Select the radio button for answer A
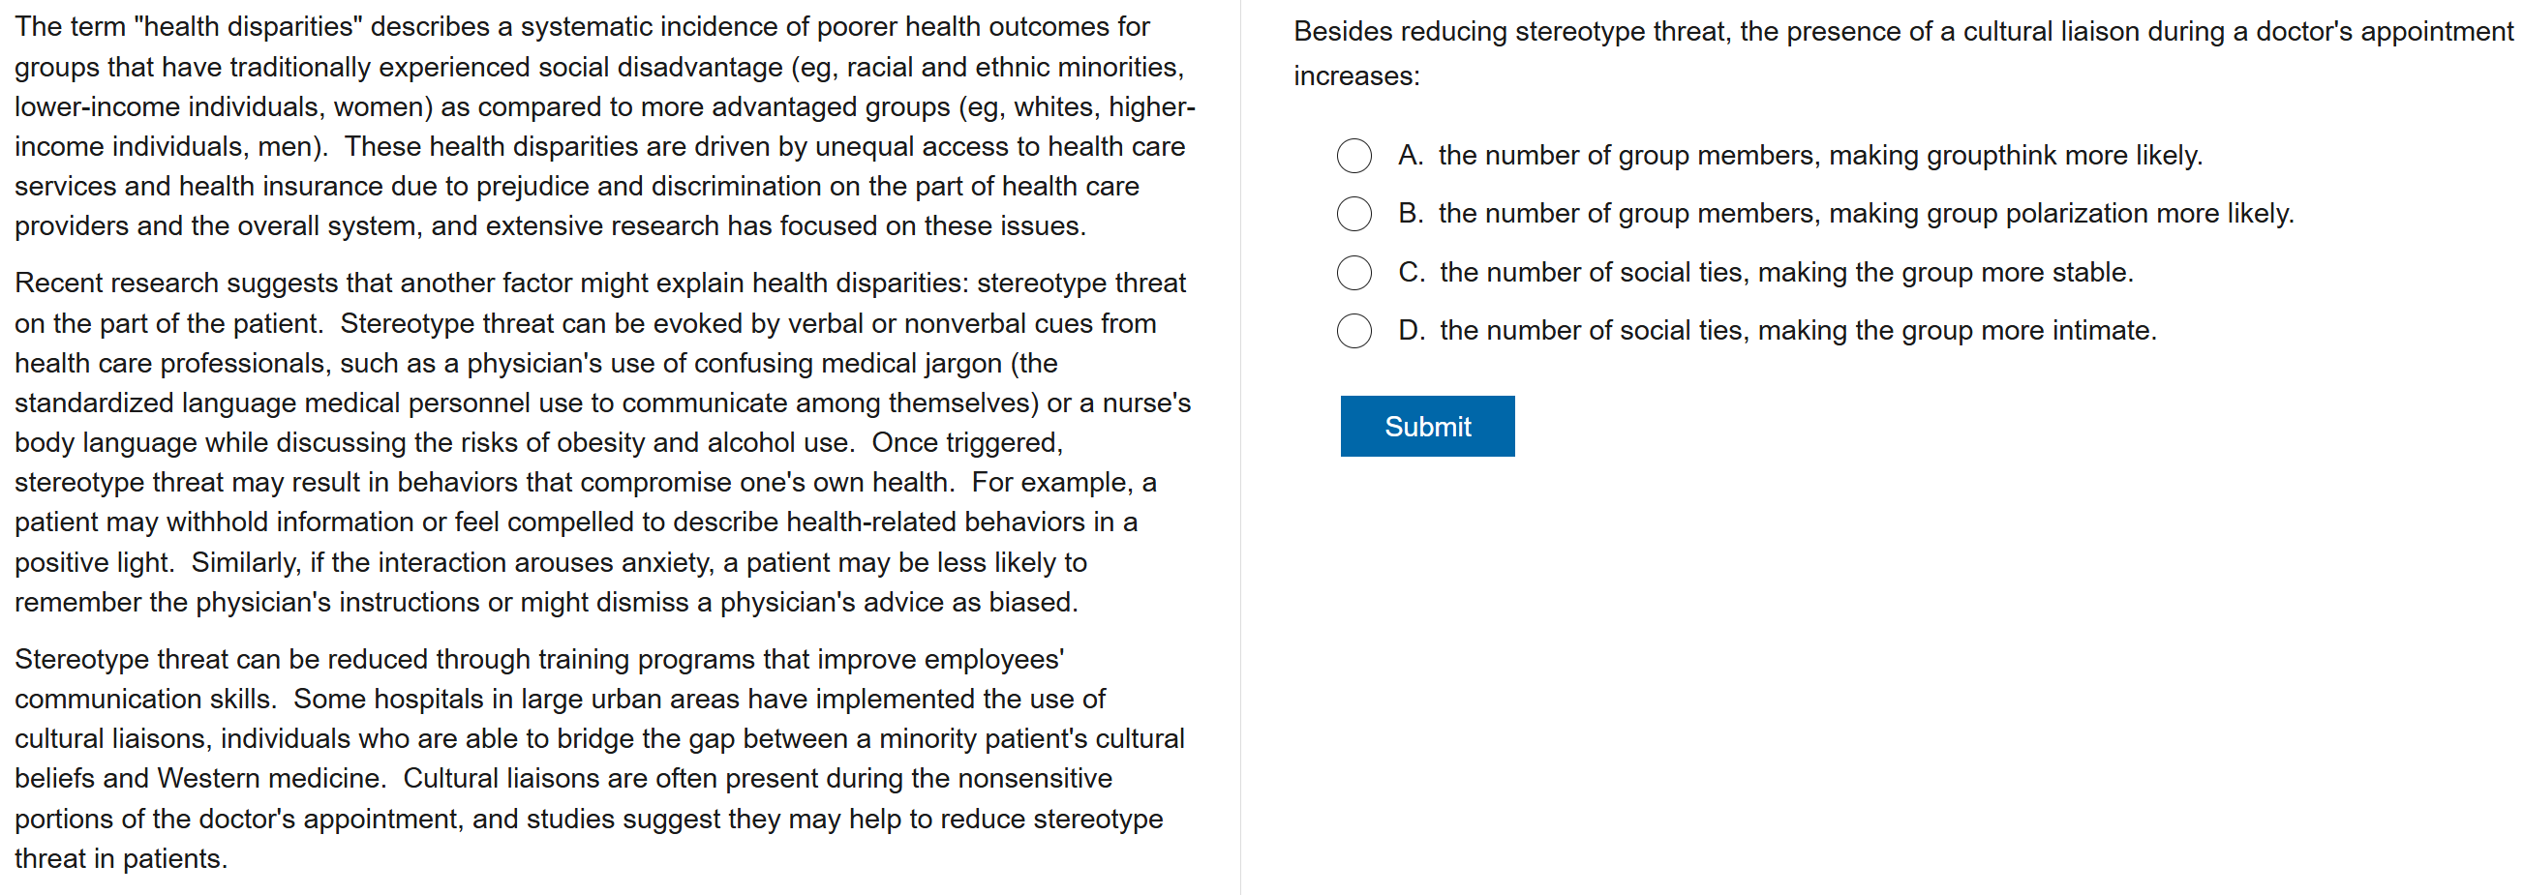Image resolution: width=2524 pixels, height=895 pixels. [x=1353, y=156]
